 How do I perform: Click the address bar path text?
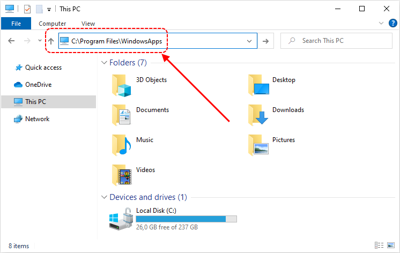[116, 41]
